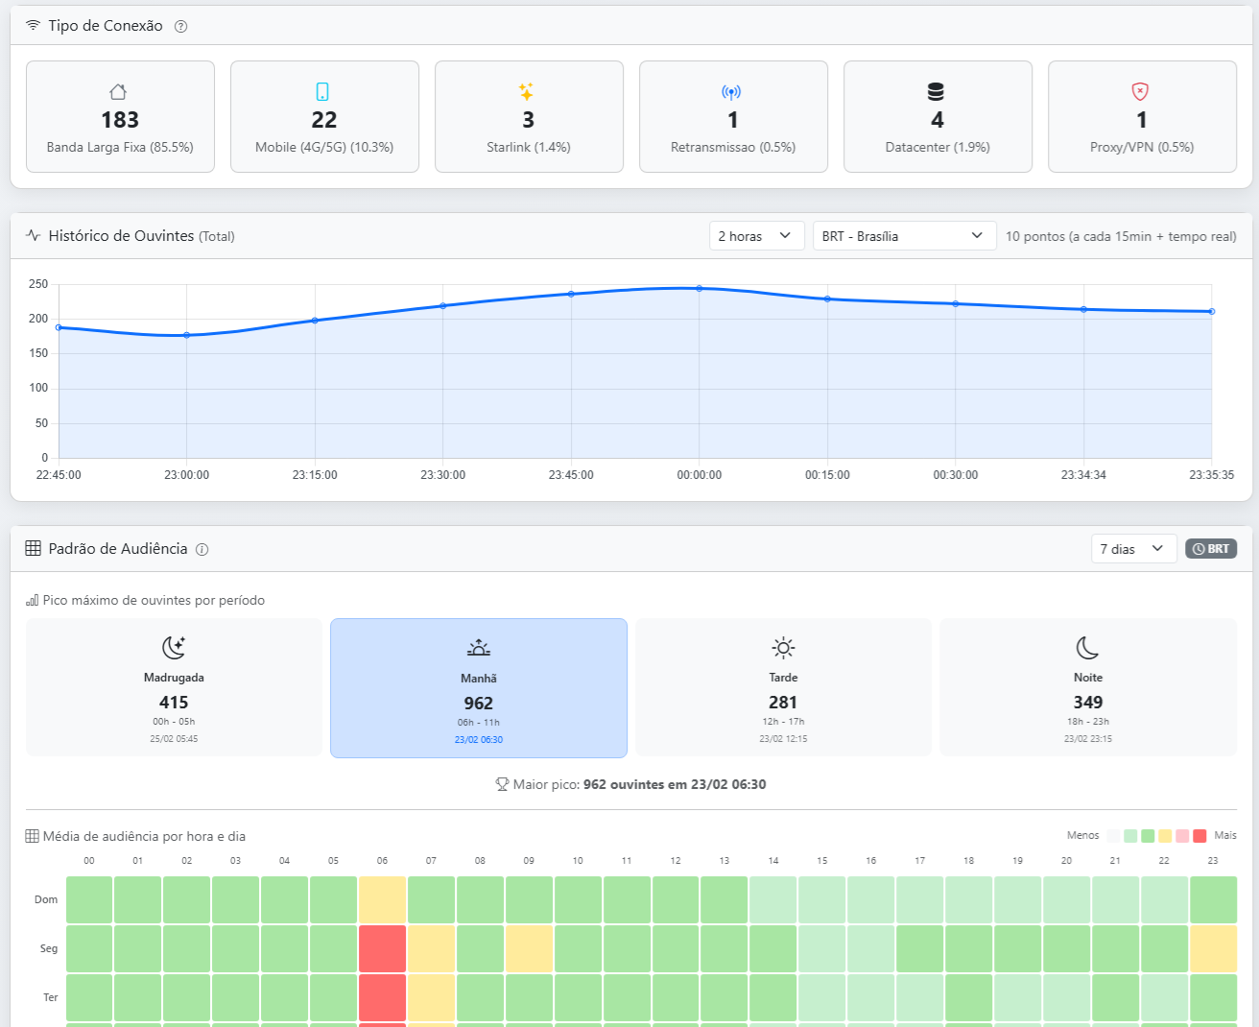Click the Proxy/VPN shield icon
Screen dimensions: 1259x1027
click(x=1140, y=92)
